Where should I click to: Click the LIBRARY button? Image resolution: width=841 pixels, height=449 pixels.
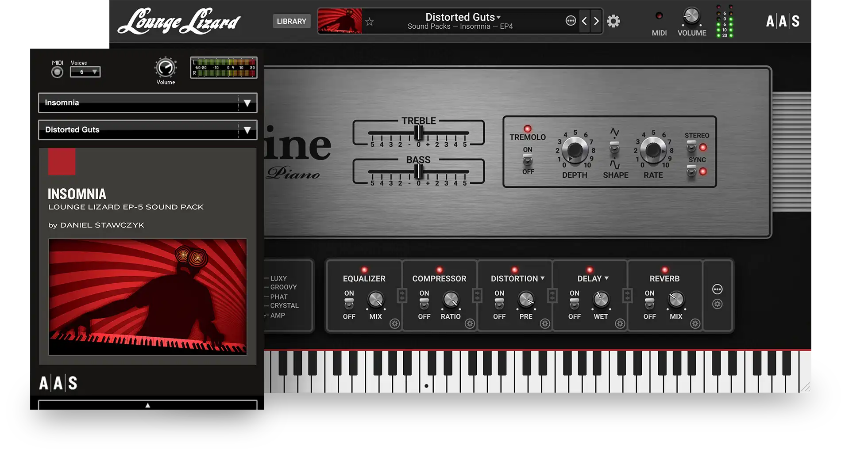pos(291,21)
